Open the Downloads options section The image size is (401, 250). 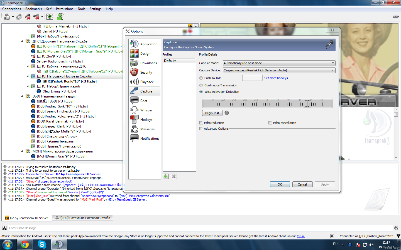[145, 63]
